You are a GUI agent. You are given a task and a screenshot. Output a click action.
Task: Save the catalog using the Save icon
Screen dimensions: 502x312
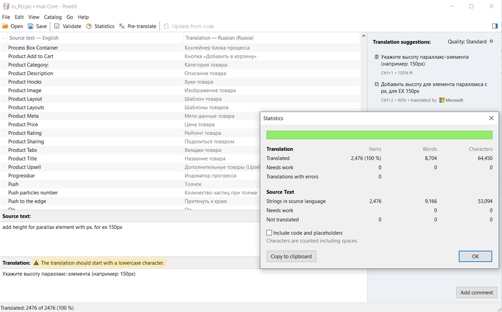37,26
